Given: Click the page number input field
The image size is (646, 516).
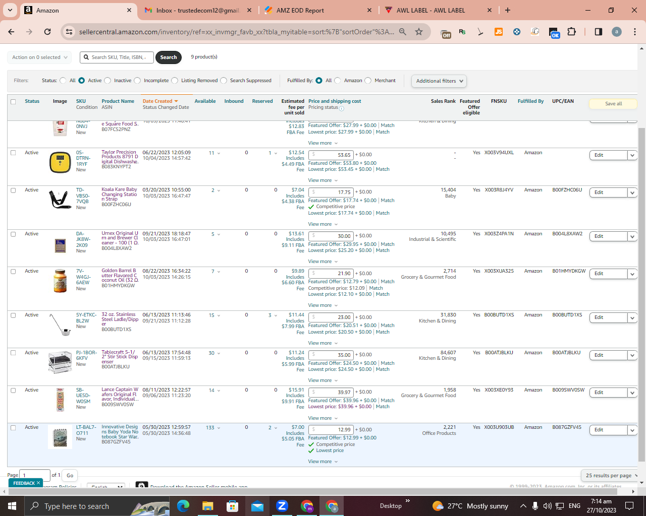Looking at the screenshot, I should point(35,475).
